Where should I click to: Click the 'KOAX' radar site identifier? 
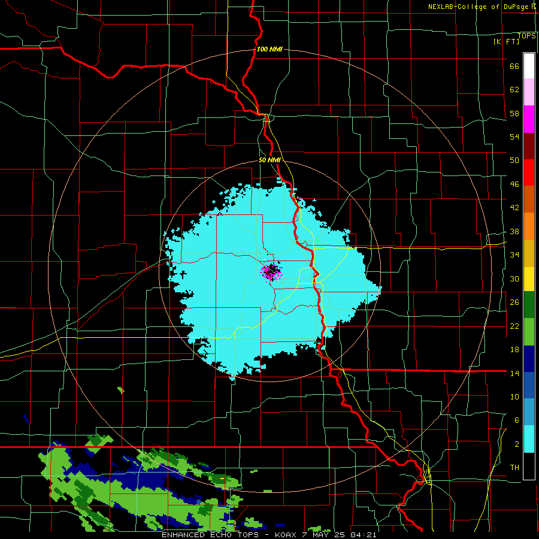(287, 535)
